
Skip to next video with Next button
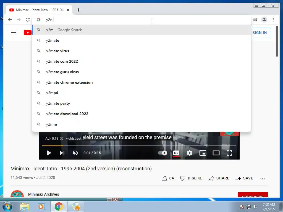[62, 153]
